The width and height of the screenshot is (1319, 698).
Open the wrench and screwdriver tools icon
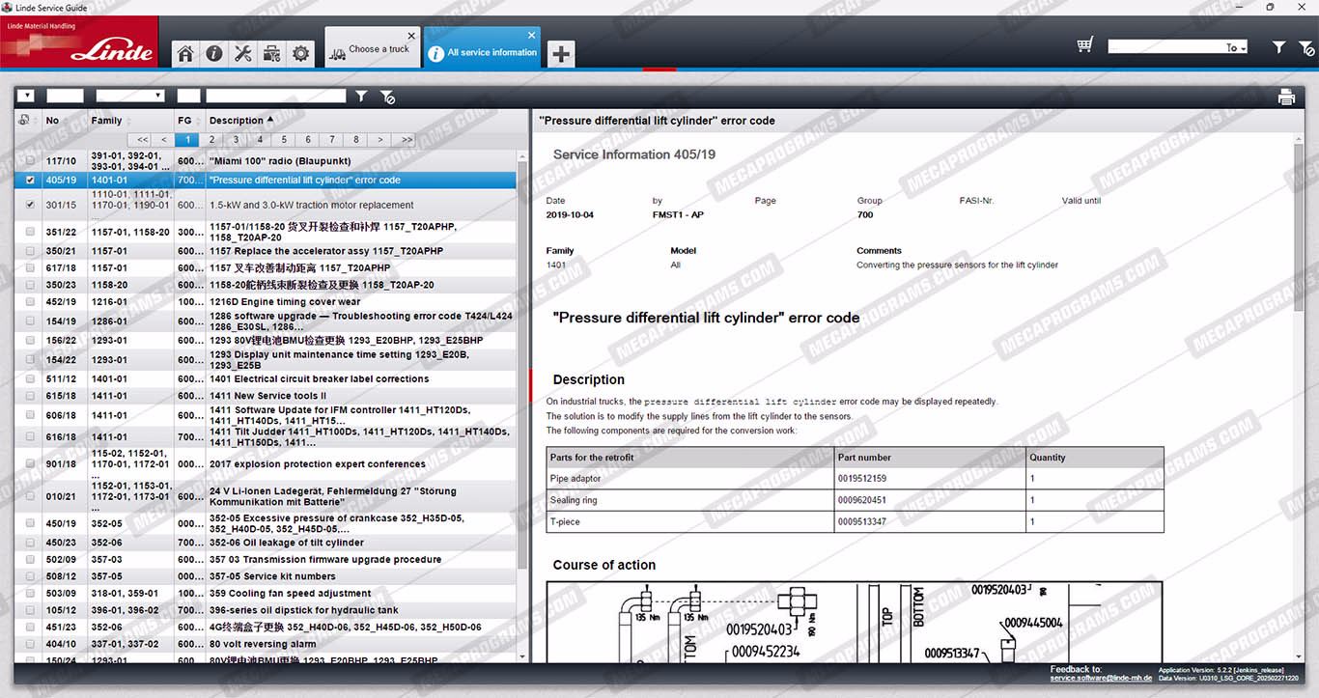point(242,54)
